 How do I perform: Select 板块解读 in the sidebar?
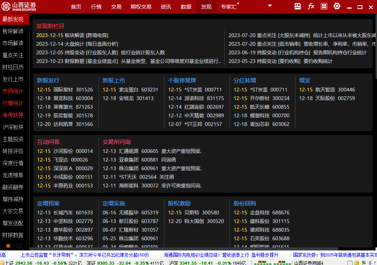coord(13,31)
